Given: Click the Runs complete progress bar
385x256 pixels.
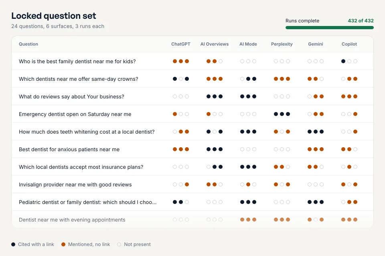Looking at the screenshot, I should [330, 28].
